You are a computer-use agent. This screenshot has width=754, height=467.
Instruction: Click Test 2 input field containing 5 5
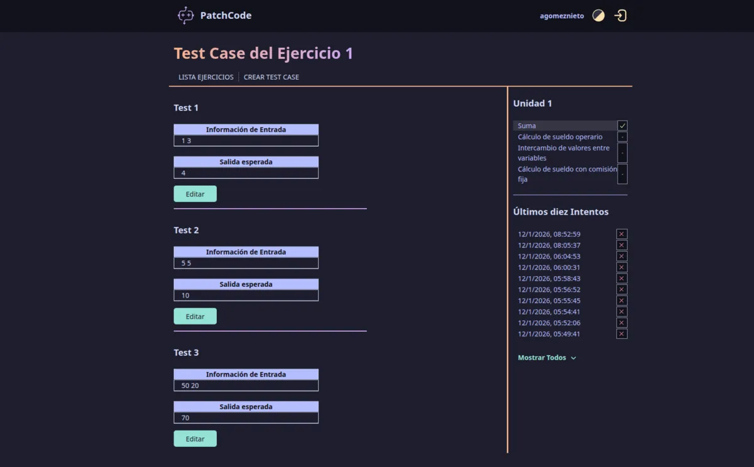(246, 263)
